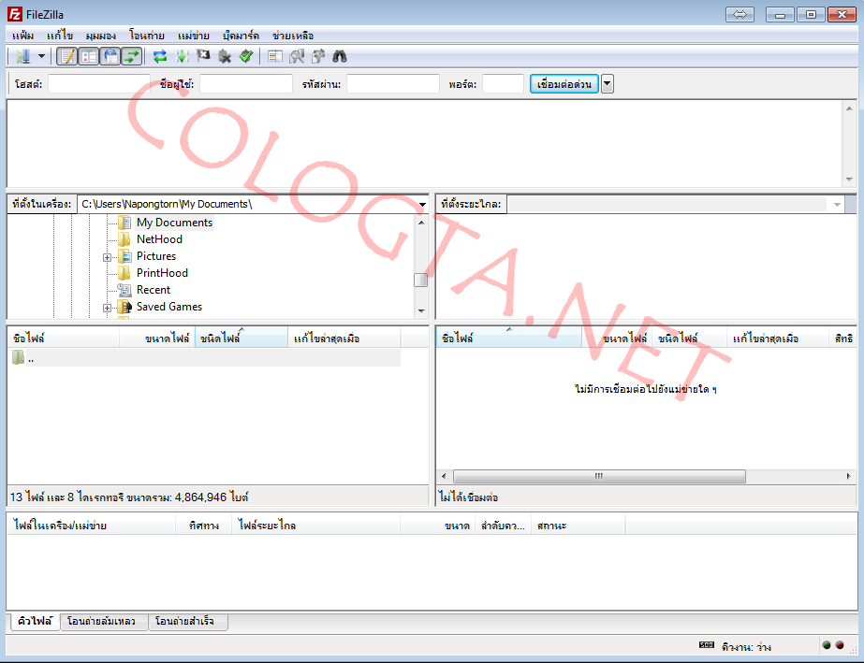864x663 pixels.
Task: Toggle the transfer queue display
Action: pyautogui.click(x=131, y=56)
